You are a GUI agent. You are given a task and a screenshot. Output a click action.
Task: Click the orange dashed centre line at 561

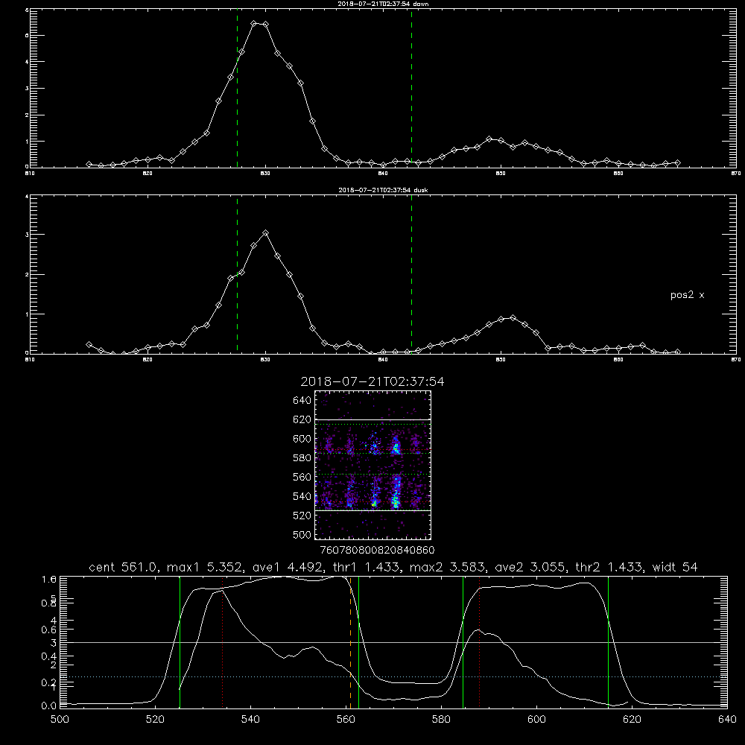pos(351,642)
